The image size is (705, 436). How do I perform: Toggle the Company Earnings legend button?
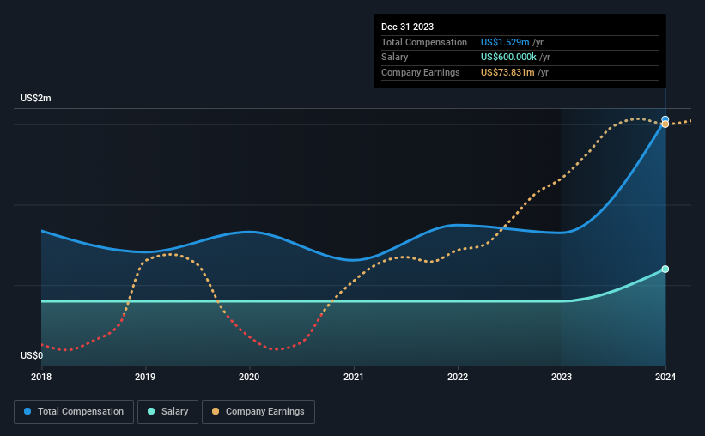point(258,412)
